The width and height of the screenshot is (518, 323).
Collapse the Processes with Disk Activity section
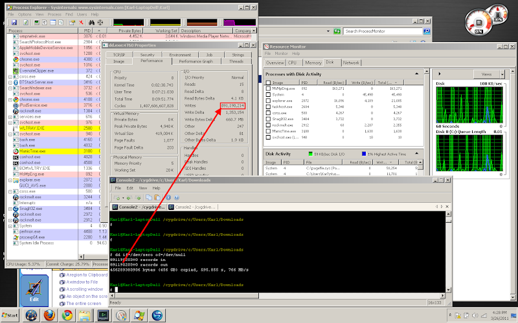(416, 74)
